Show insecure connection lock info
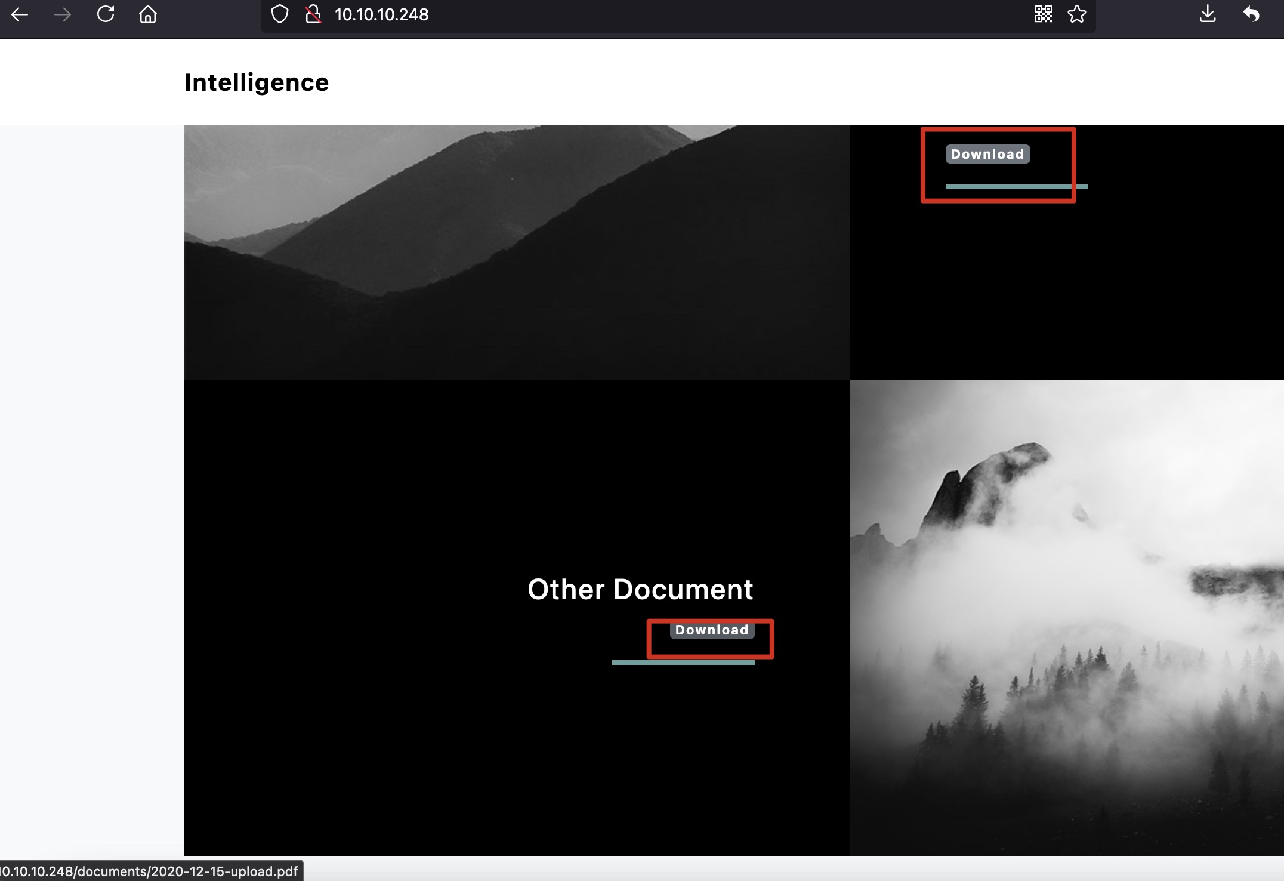Screen dimensions: 1284x881 pos(313,14)
